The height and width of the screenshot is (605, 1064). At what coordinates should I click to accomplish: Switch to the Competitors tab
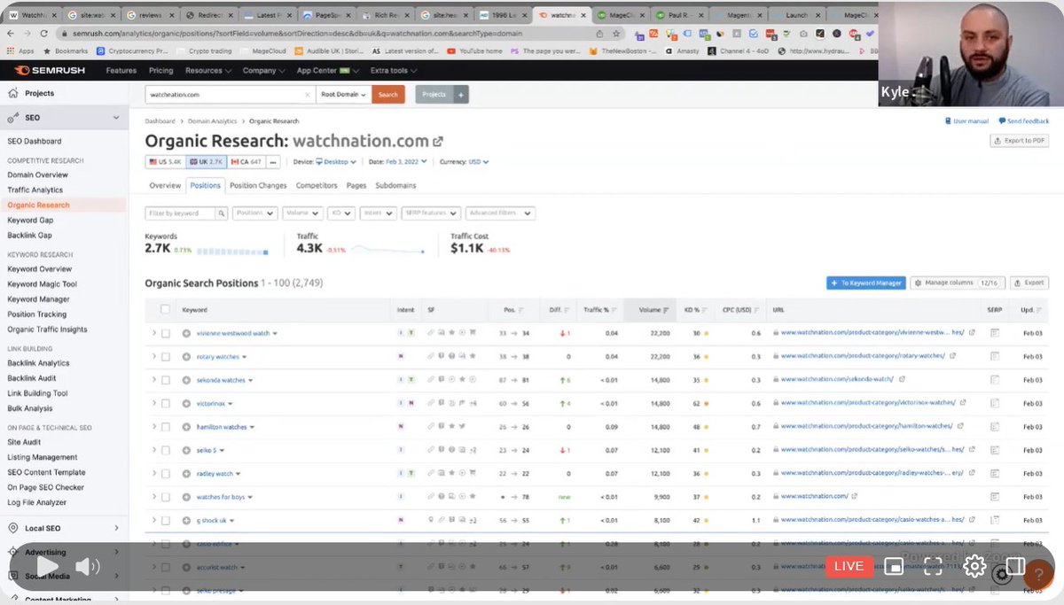pos(317,185)
